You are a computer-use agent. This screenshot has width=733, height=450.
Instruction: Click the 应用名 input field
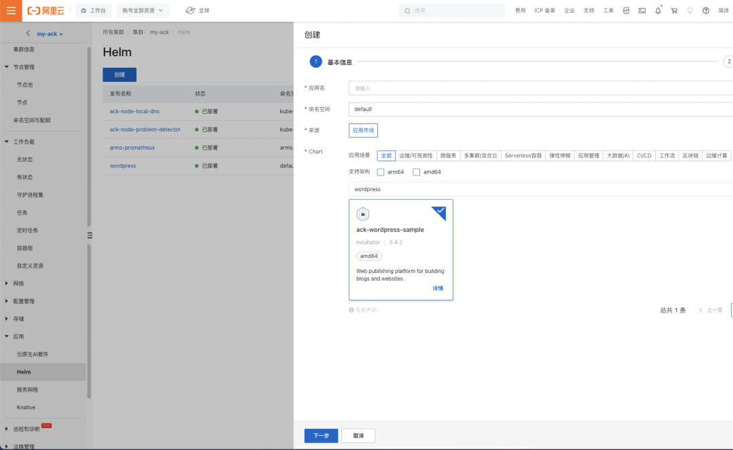(540, 87)
